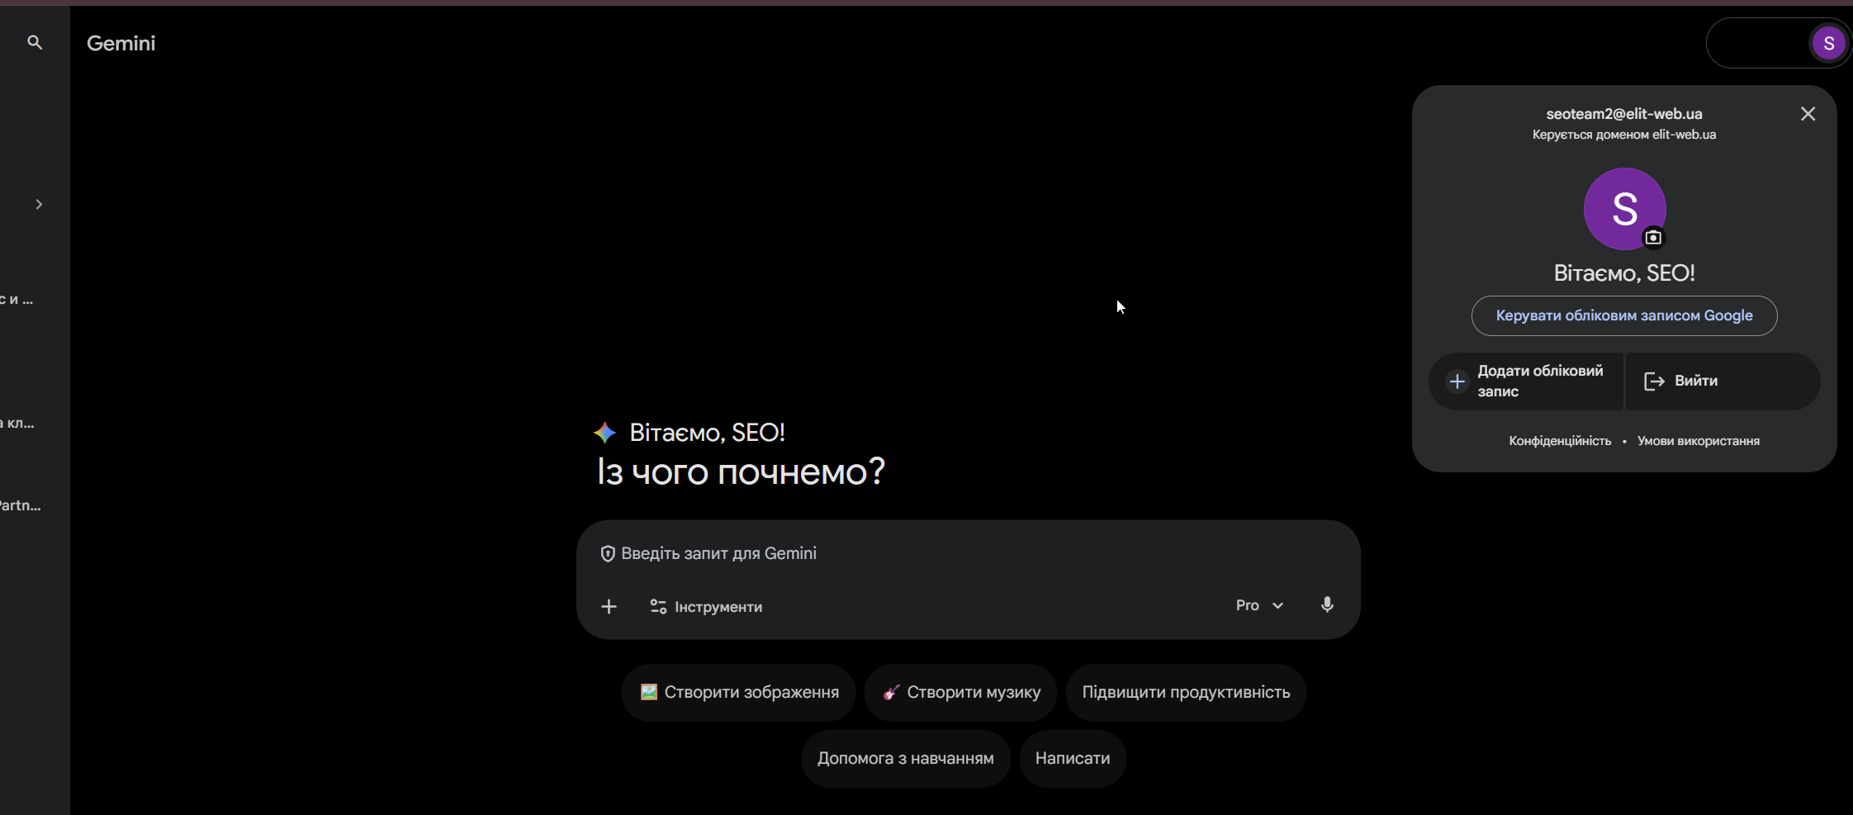Image resolution: width=1853 pixels, height=815 pixels.
Task: Close the account popup panel
Action: pyautogui.click(x=1808, y=114)
